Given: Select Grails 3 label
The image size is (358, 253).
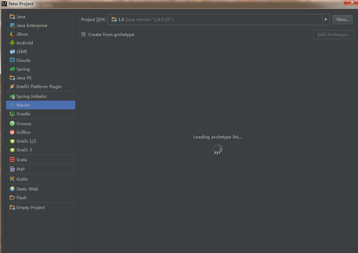Looking at the screenshot, I should (x=24, y=150).
